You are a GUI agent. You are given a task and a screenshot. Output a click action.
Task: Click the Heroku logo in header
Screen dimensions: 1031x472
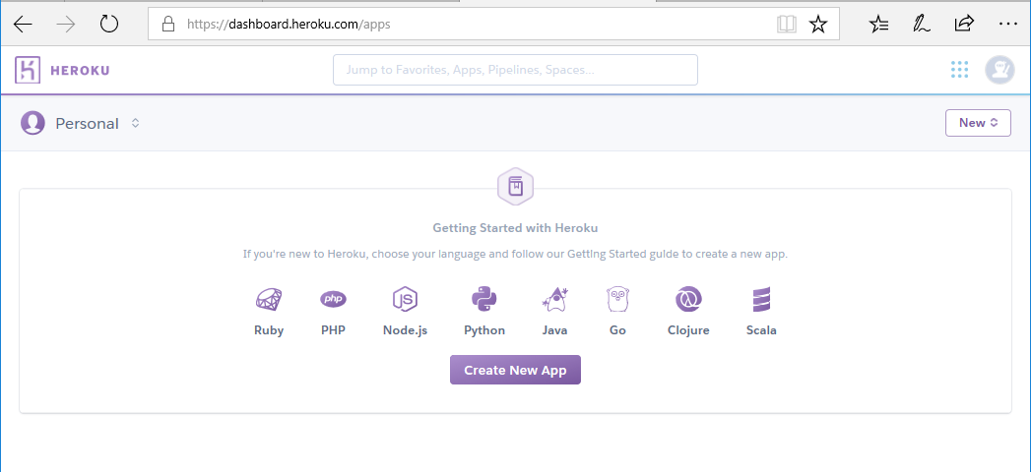click(62, 70)
